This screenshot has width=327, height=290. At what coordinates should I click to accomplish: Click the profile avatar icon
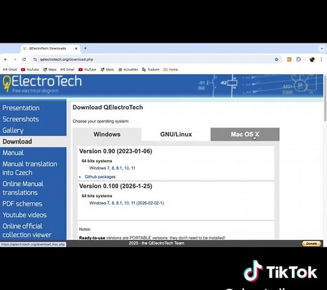[x=312, y=60]
